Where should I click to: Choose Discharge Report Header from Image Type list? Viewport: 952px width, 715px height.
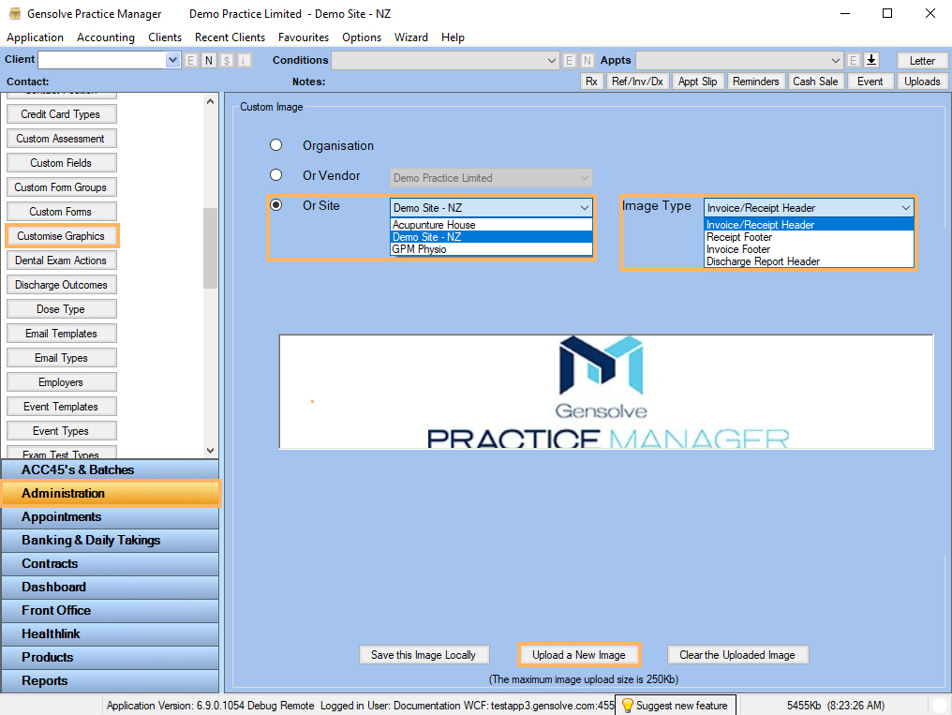[810, 261]
